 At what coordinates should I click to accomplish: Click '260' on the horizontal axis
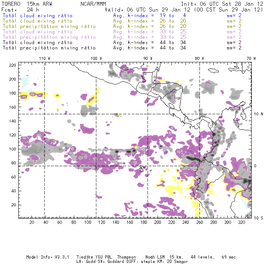pos(199,222)
